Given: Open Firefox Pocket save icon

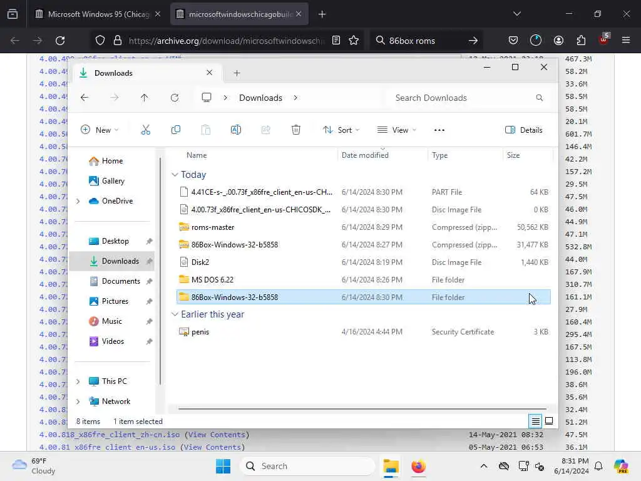Looking at the screenshot, I should tap(513, 40).
